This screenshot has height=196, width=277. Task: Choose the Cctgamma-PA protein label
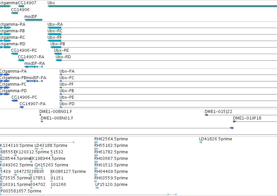pyautogui.click(x=13, y=71)
